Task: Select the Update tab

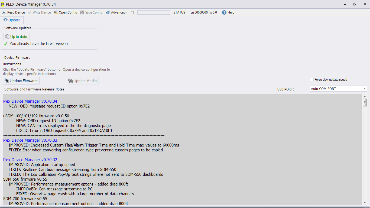Action: tap(12, 20)
